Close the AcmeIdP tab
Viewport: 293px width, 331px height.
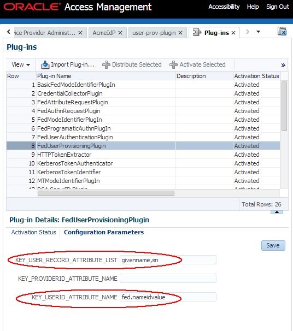120,33
